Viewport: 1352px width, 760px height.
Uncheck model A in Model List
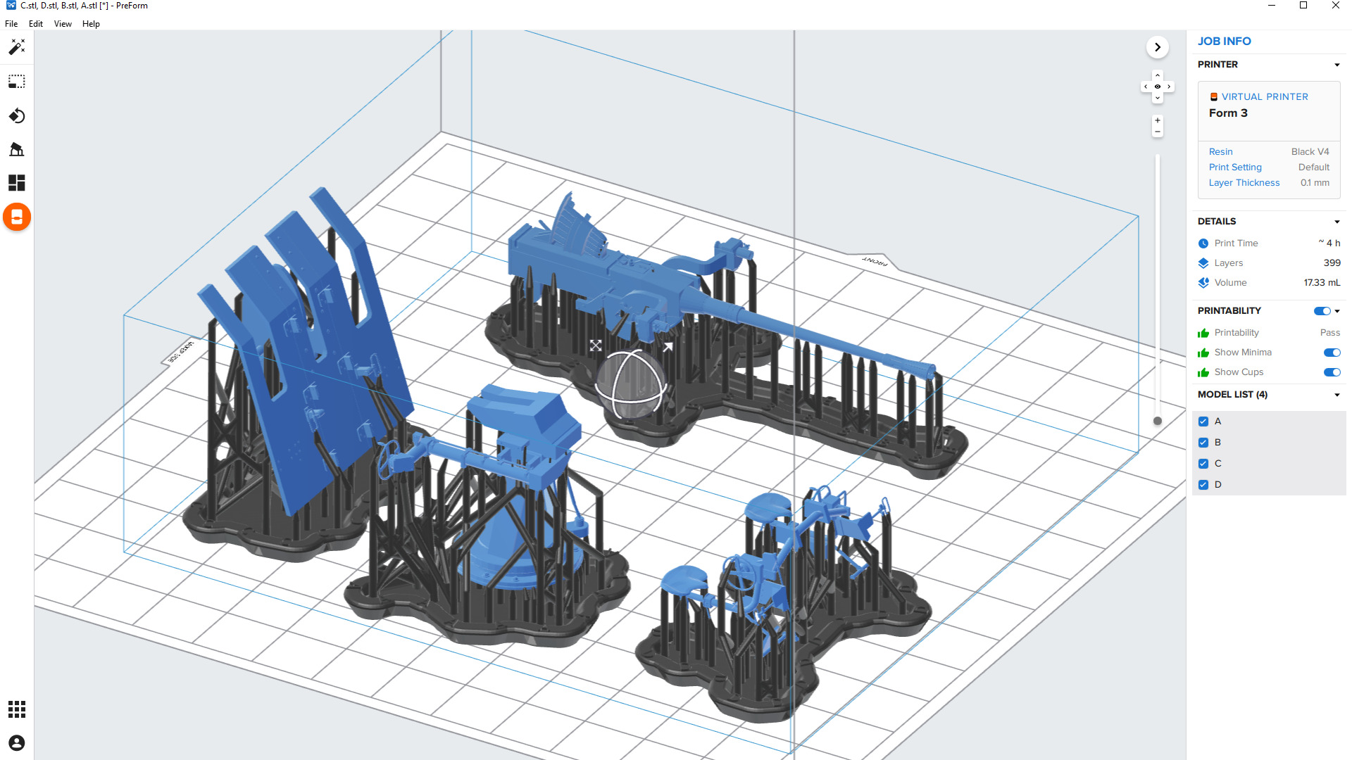1203,422
